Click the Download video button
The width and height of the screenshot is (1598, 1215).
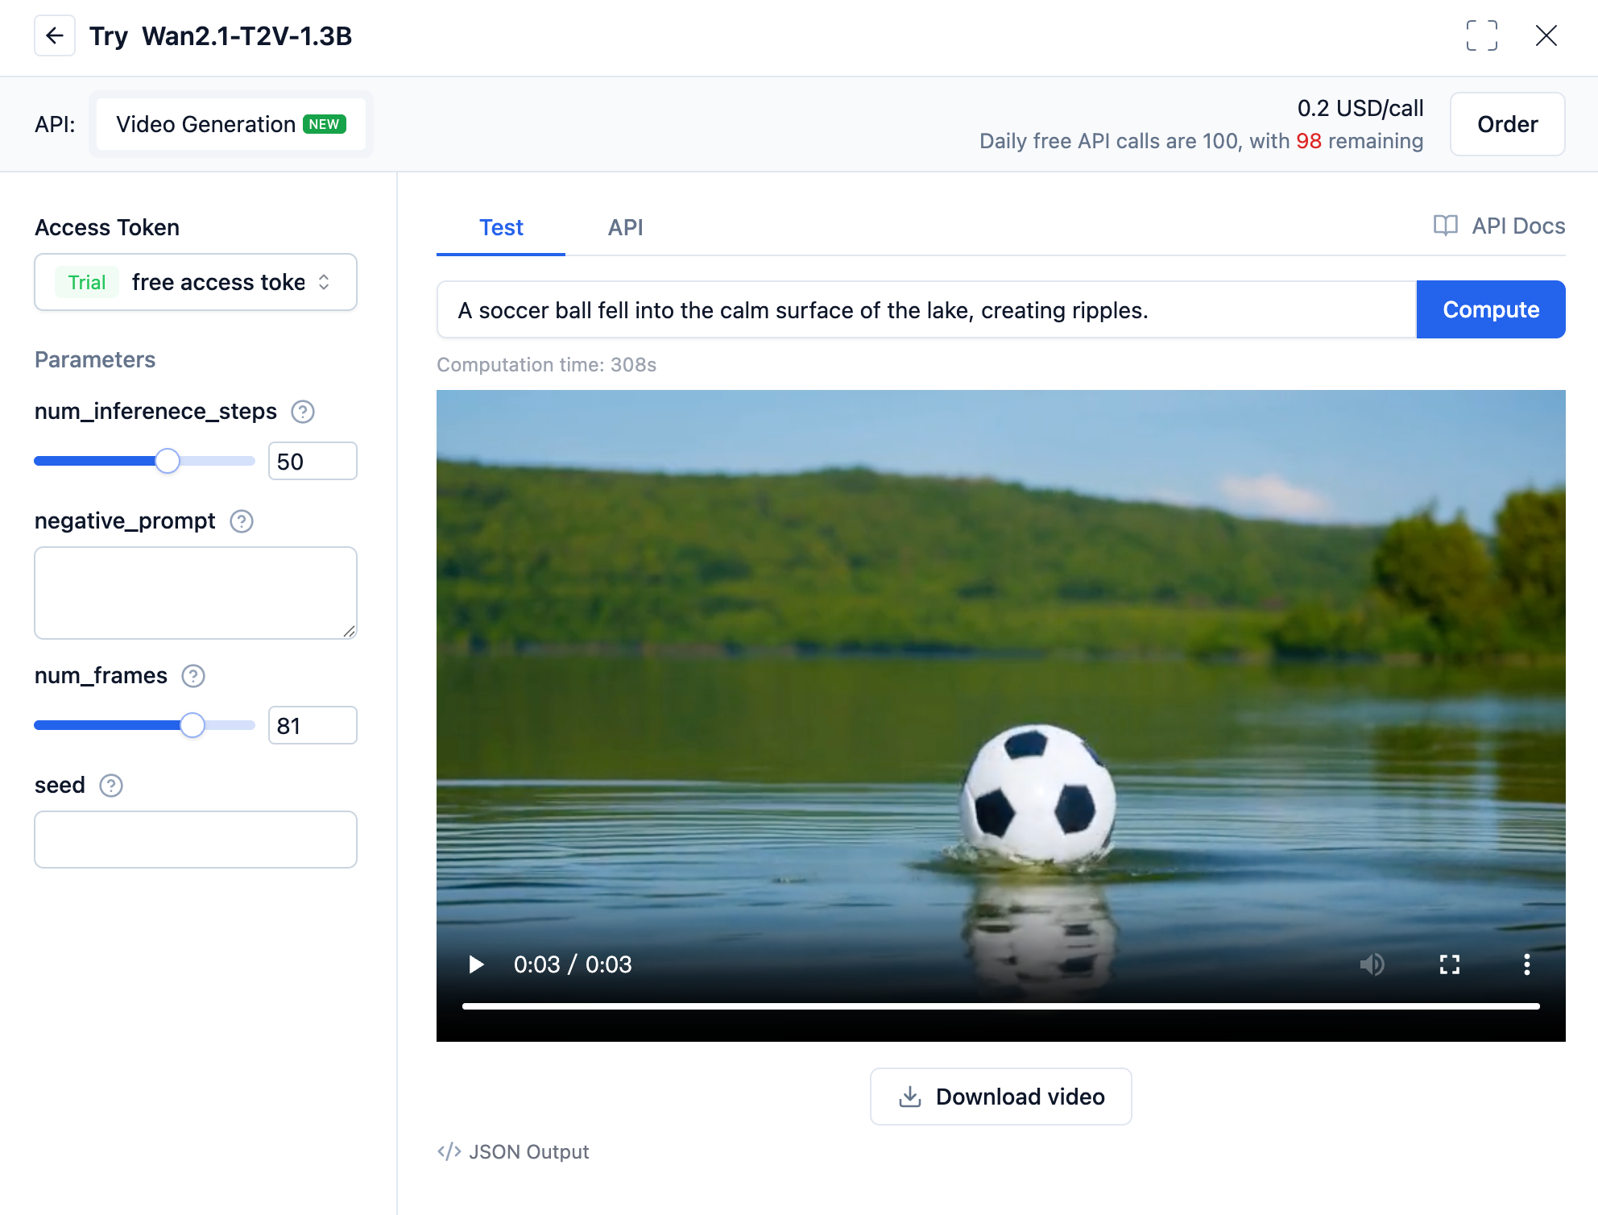point(1000,1097)
